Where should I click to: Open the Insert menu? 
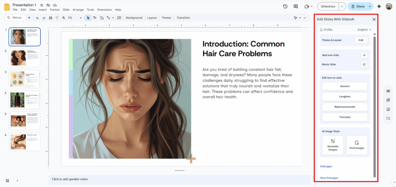click(x=43, y=10)
